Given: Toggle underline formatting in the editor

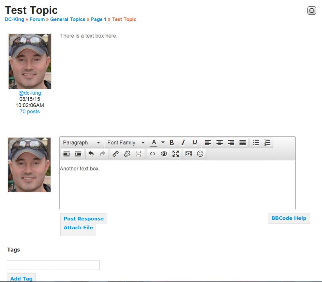Looking at the screenshot, I should pos(195,143).
